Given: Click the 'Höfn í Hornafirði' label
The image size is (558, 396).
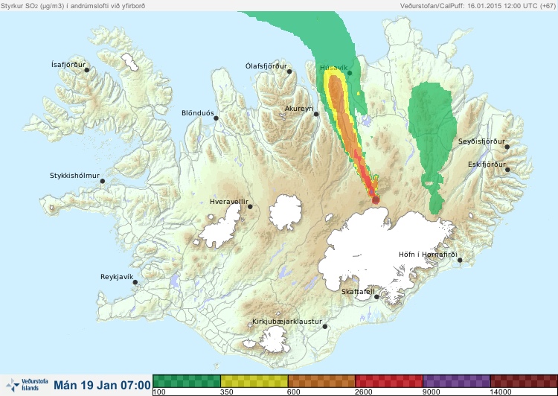Looking at the screenshot, I should 428,255.
